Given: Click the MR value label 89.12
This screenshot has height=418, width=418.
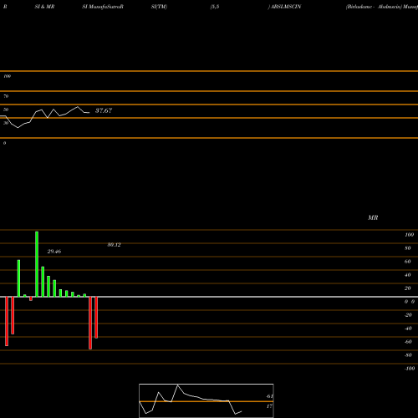Looking at the screenshot, I should point(114,245).
